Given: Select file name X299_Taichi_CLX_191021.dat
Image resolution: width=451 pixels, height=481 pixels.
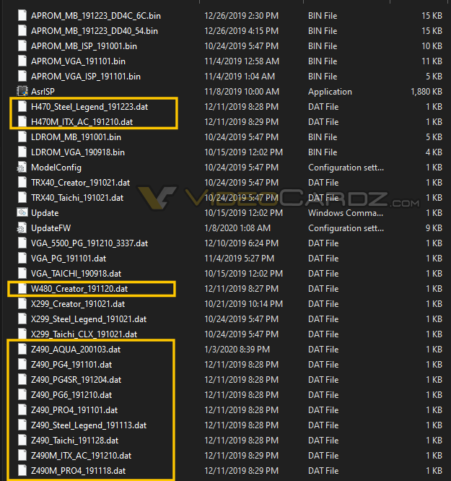Looking at the screenshot, I should pyautogui.click(x=84, y=334).
